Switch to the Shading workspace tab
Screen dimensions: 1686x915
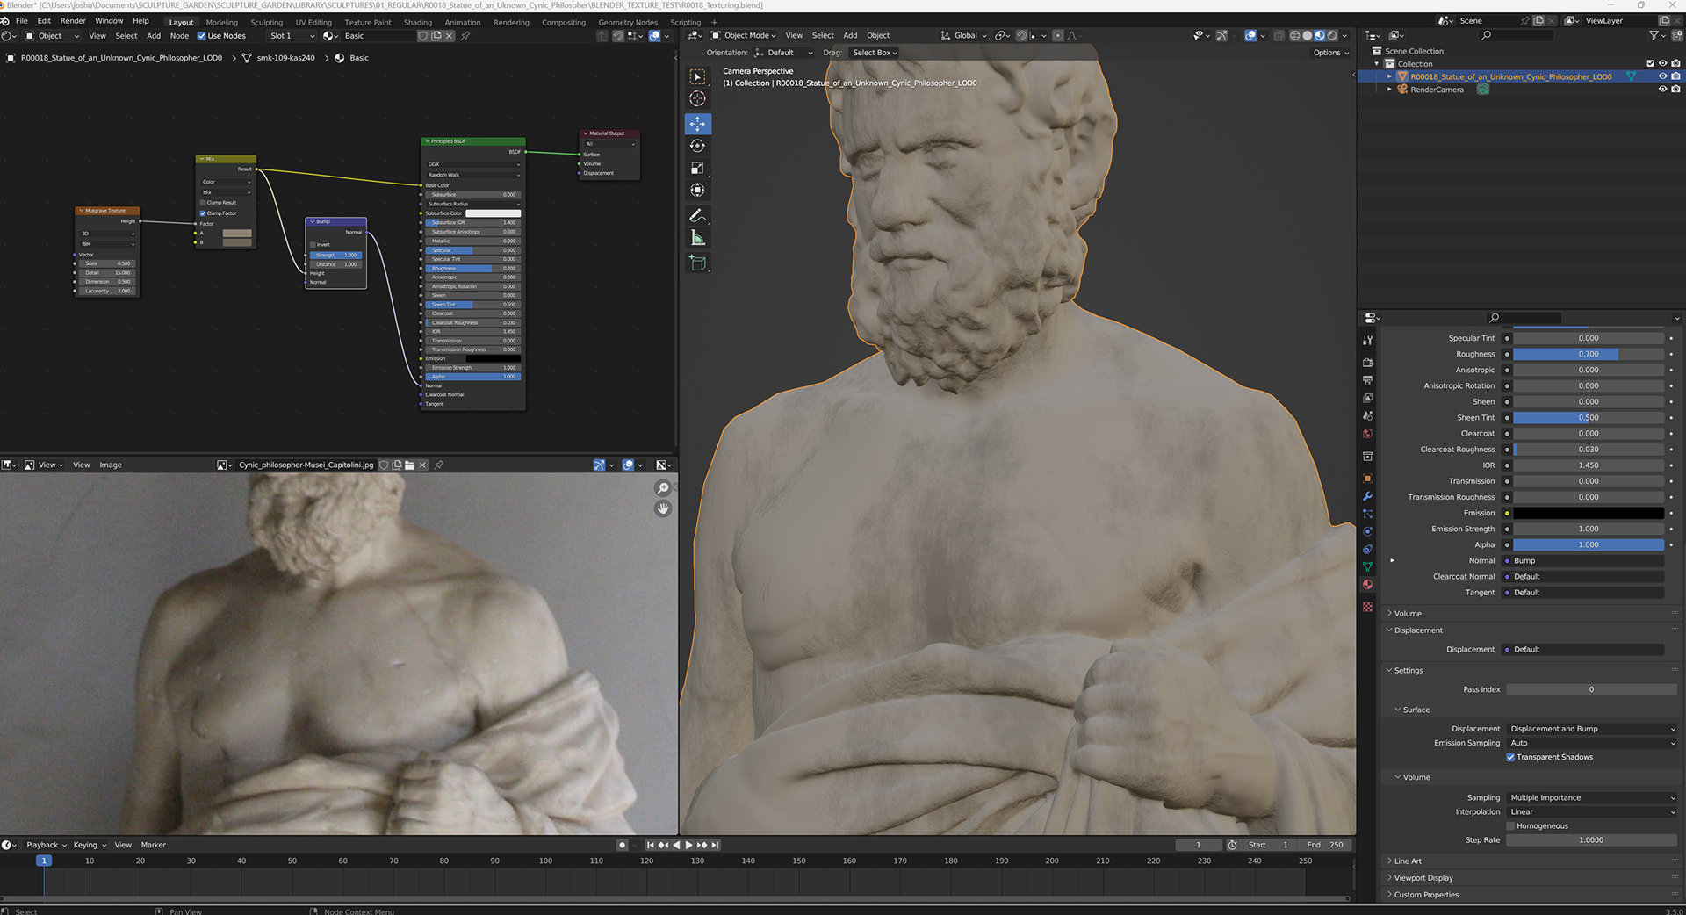click(x=417, y=23)
